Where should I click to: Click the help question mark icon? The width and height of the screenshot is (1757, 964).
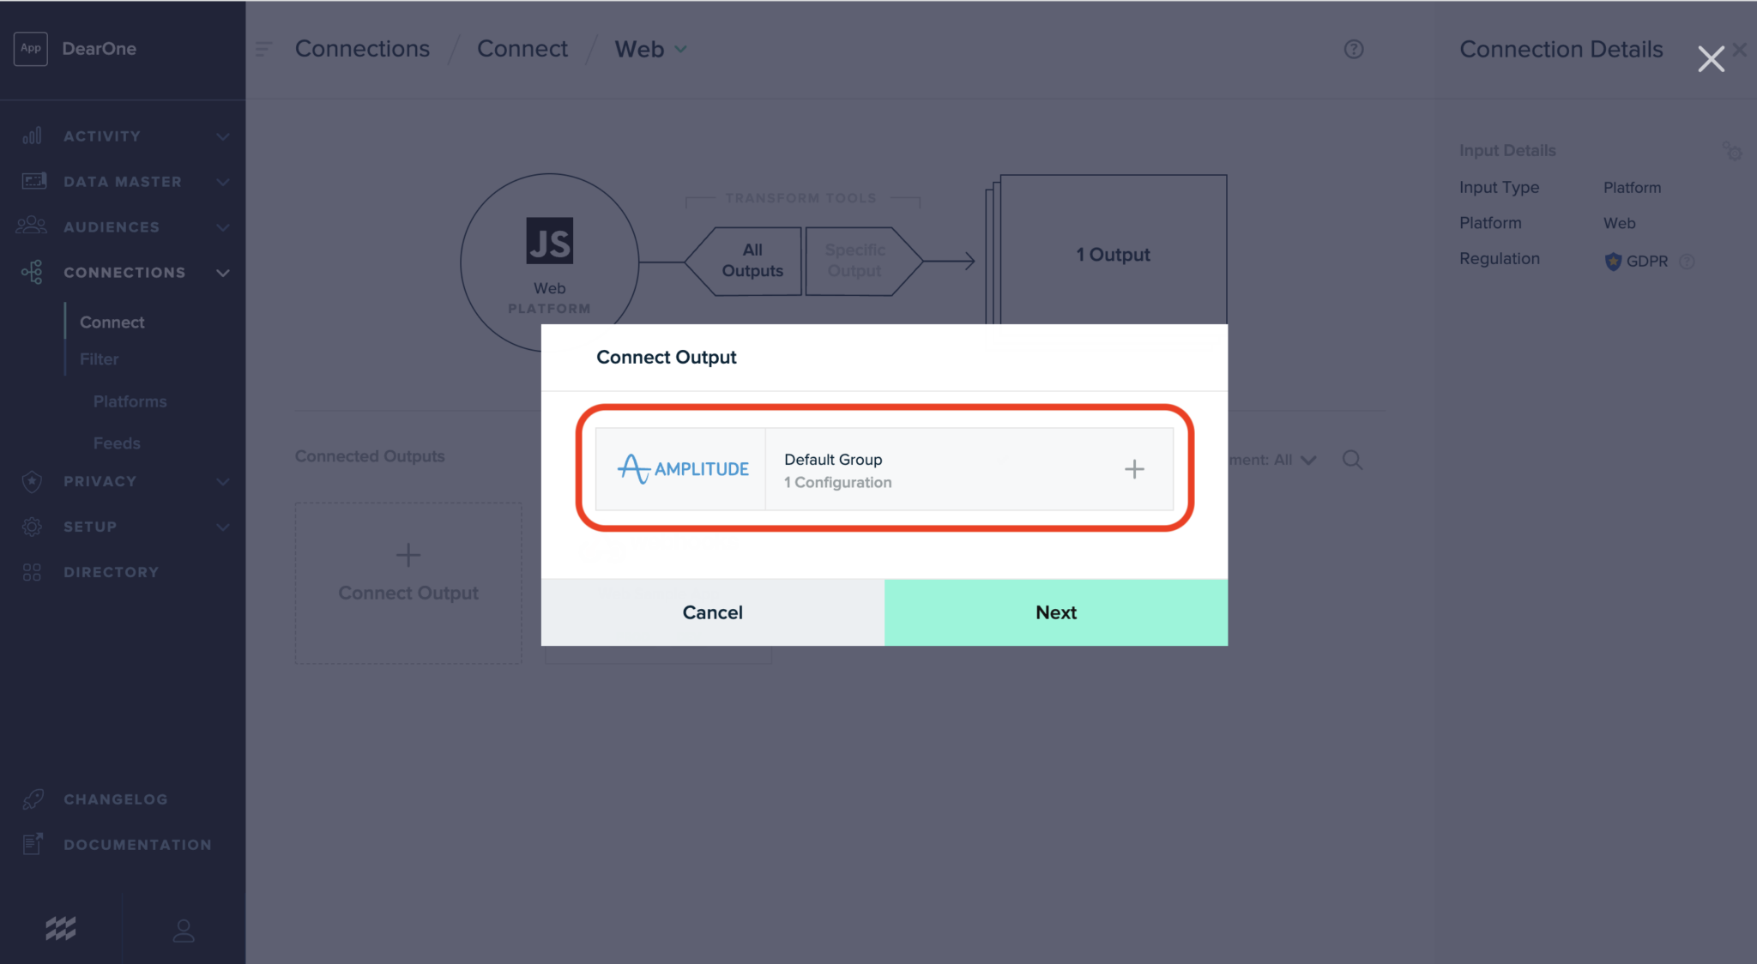[x=1353, y=50]
